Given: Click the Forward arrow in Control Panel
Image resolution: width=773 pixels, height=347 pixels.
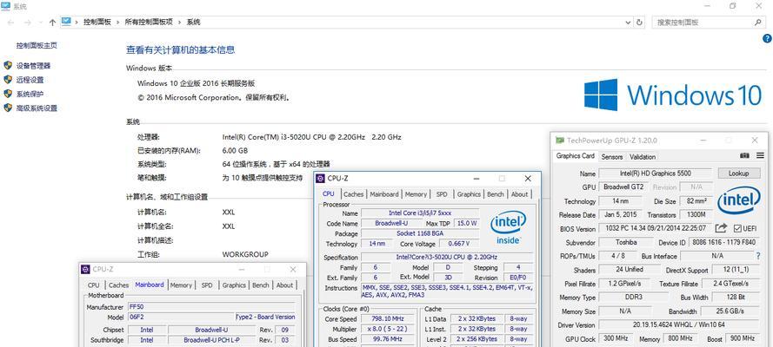Looking at the screenshot, I should pos(28,22).
